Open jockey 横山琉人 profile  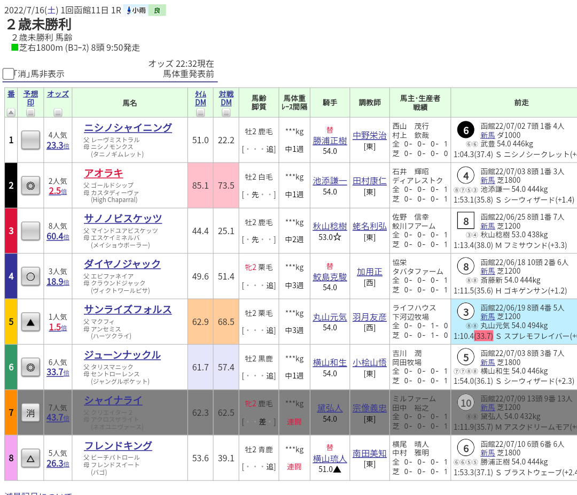pos(330,459)
